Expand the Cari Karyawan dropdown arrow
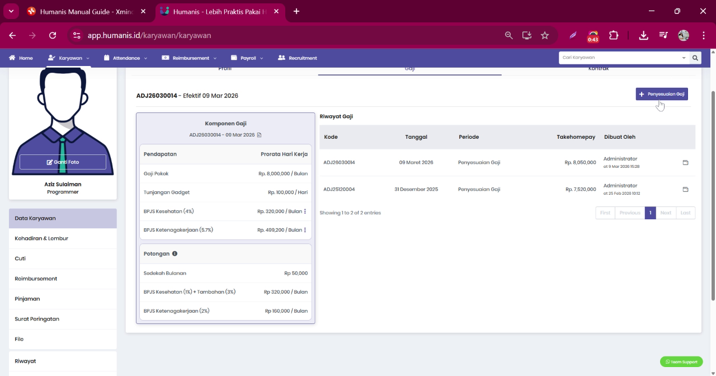 pos(684,58)
